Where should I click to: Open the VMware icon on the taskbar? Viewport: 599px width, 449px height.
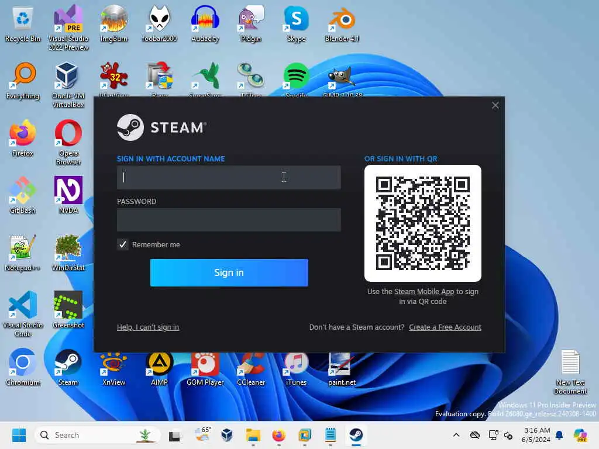click(304, 435)
